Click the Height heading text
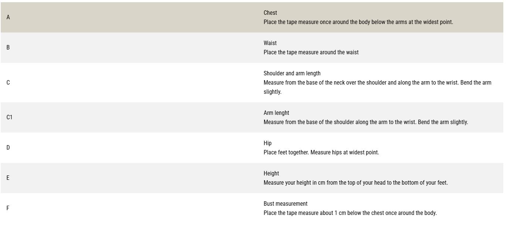This screenshot has height=226, width=507. 271,174
